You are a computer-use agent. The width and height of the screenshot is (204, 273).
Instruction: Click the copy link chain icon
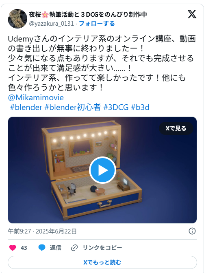[x=74, y=248]
